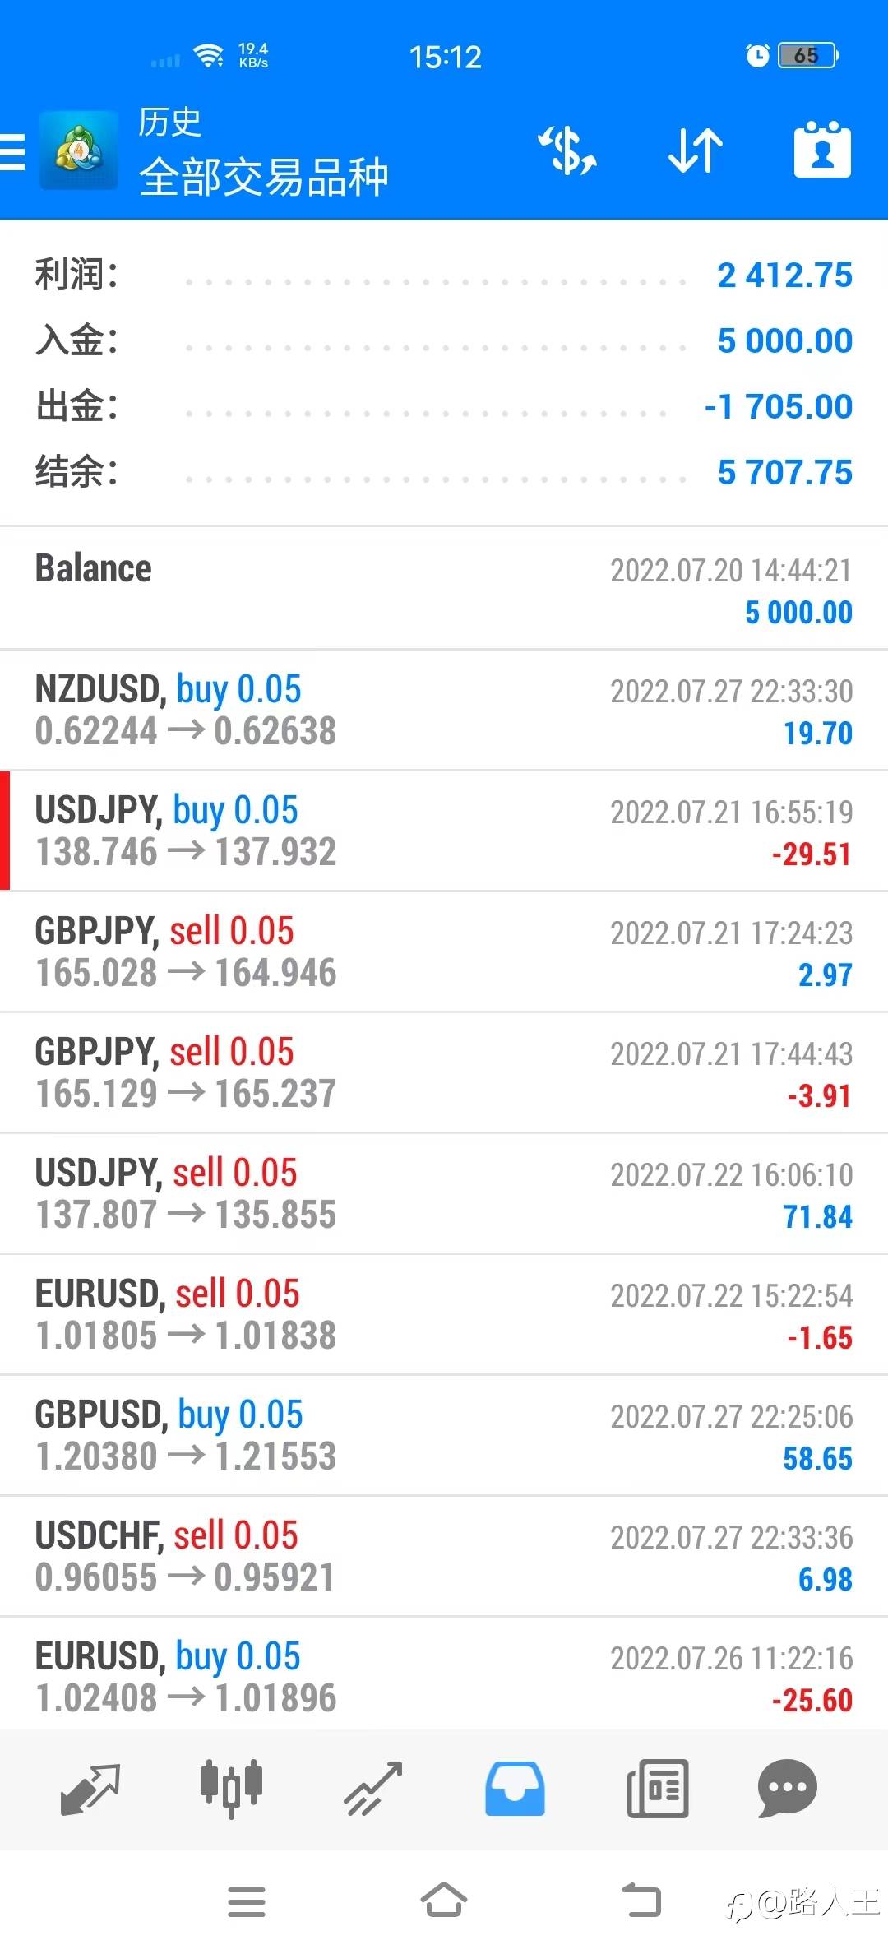
Task: Open the calendar date range filter
Action: coord(821,151)
